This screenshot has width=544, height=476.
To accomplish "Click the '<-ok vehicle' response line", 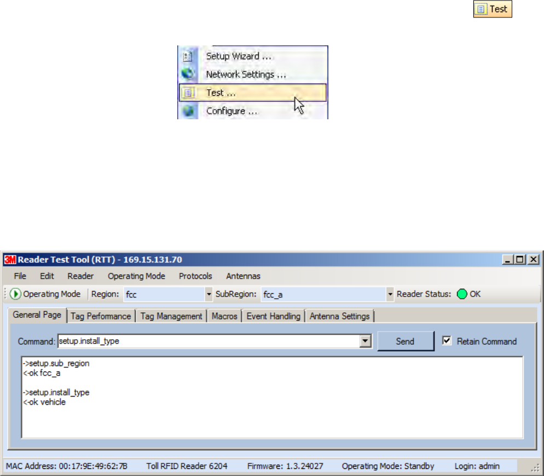I will pyautogui.click(x=44, y=402).
